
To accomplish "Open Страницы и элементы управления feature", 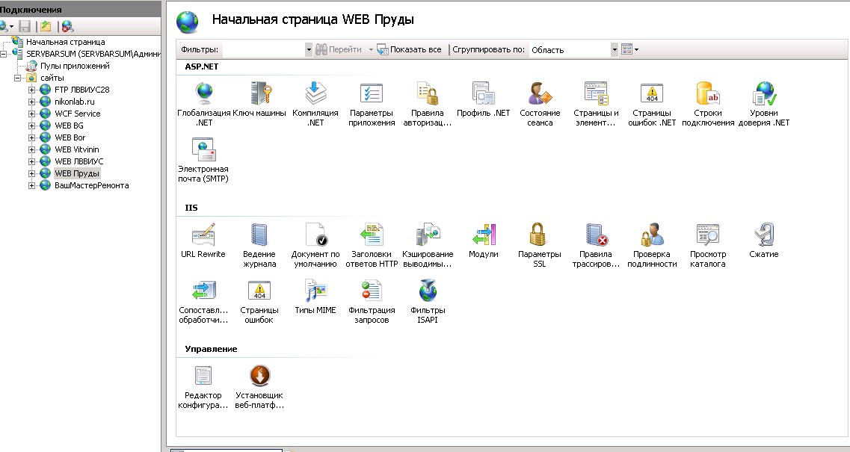I will click(x=596, y=104).
